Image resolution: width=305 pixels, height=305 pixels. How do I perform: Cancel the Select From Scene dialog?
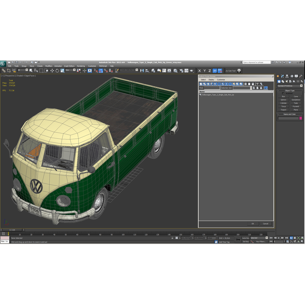click(x=266, y=224)
